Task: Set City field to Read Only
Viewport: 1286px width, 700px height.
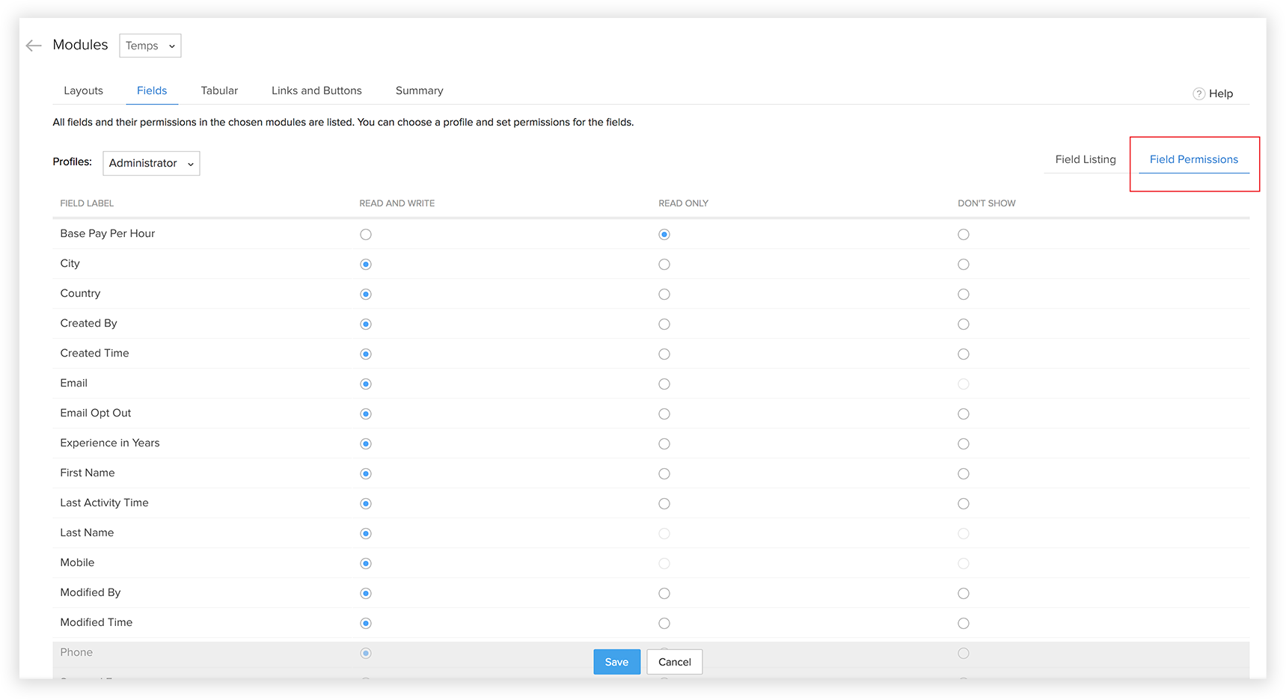Action: click(664, 264)
